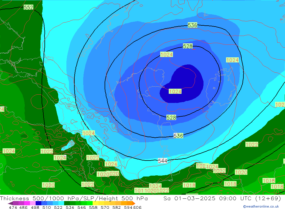
Task: Click the lower 528 contour label
Action: [171, 117]
